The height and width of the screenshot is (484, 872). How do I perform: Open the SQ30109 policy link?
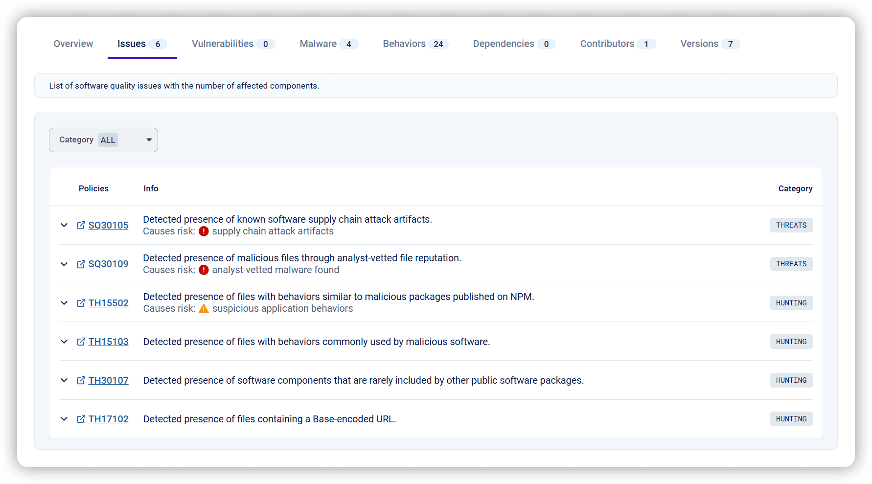coord(108,264)
